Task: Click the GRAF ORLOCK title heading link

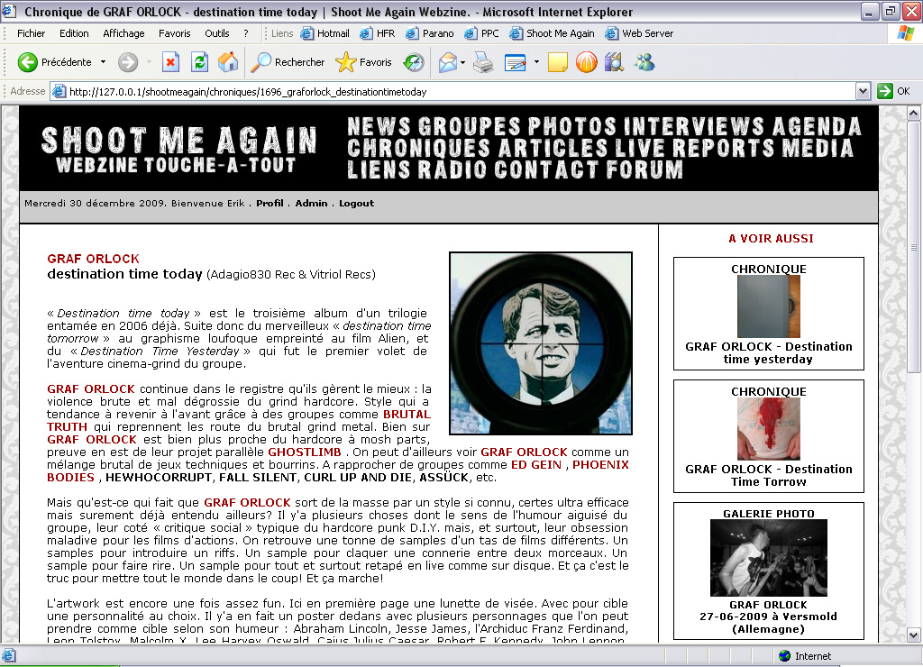Action: (93, 259)
